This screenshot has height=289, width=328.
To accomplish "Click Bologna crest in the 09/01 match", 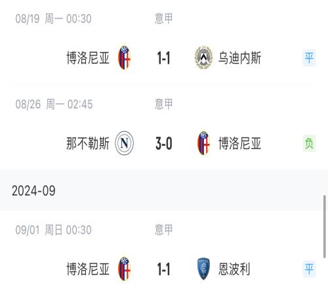I will click(x=124, y=269).
